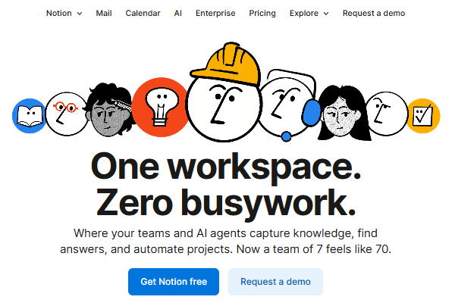This screenshot has height=303, width=455.
Task: View the Pricing page
Action: (x=262, y=13)
